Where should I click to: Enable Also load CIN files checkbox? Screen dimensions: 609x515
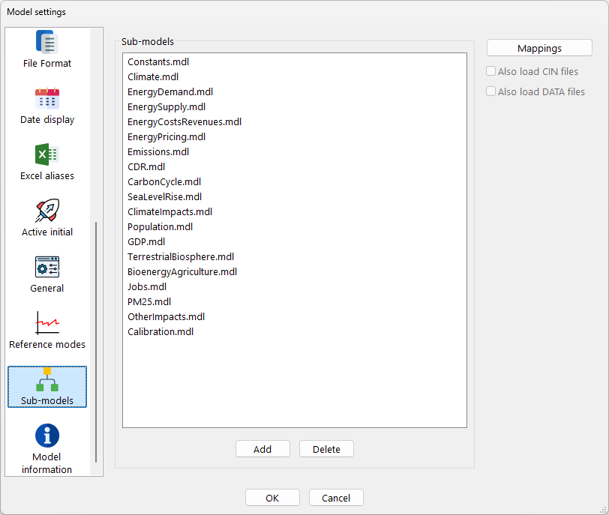tap(491, 72)
